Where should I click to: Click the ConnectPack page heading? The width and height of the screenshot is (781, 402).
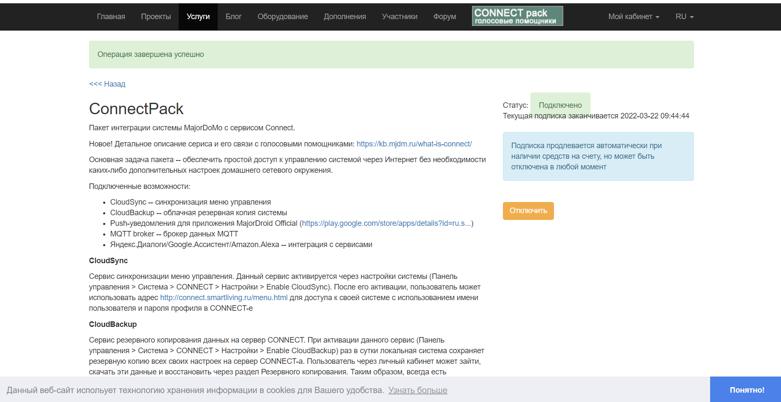click(136, 109)
